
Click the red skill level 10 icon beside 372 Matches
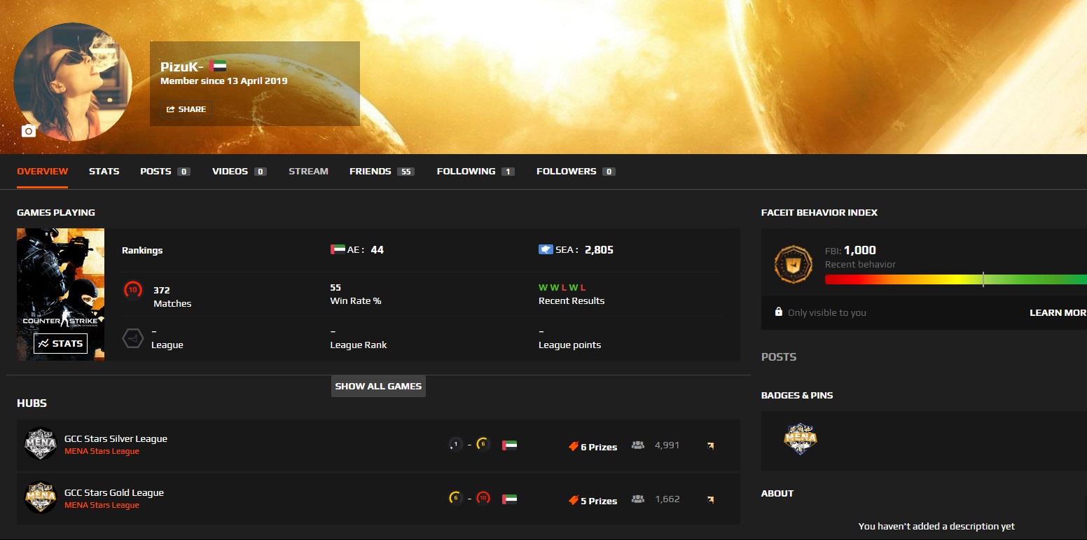click(x=132, y=290)
